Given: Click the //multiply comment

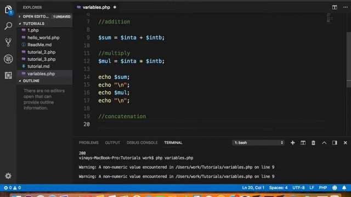Looking at the screenshot, I should click(x=114, y=53).
